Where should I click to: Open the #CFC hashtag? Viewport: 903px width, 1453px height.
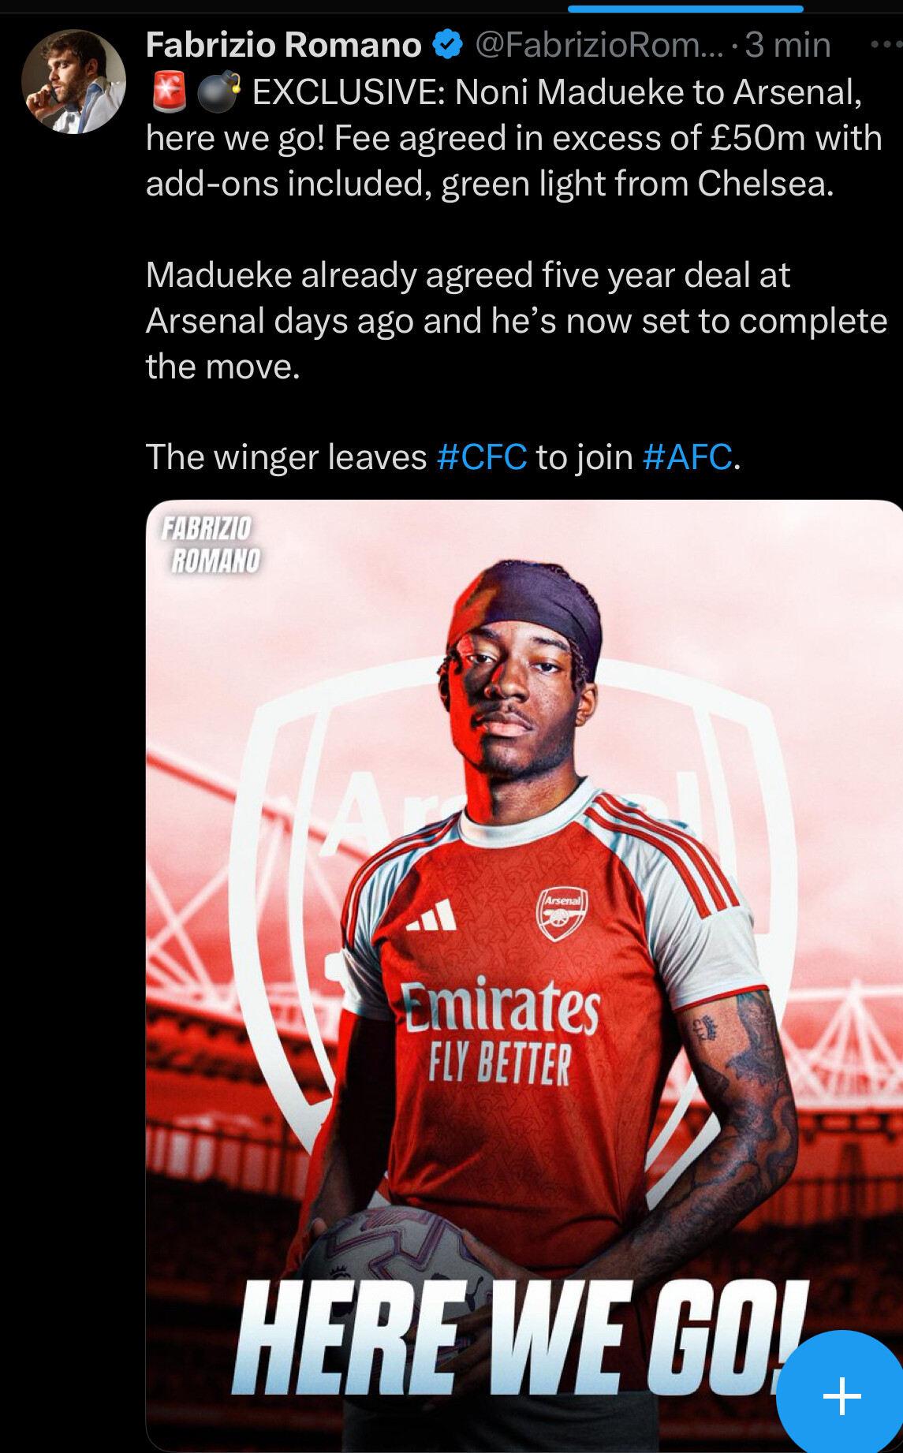482,457
